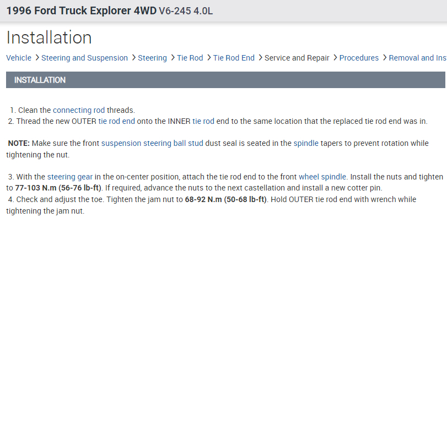
Task: Go to the Steering breadcrumb link
Action: click(x=152, y=58)
